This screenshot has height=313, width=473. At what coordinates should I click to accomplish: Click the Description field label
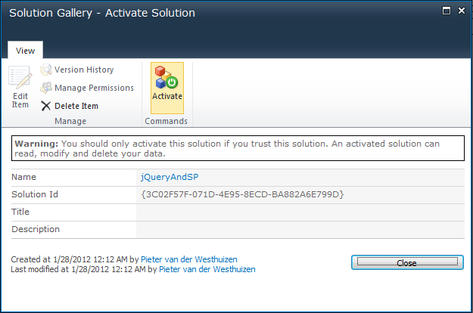[x=36, y=229]
